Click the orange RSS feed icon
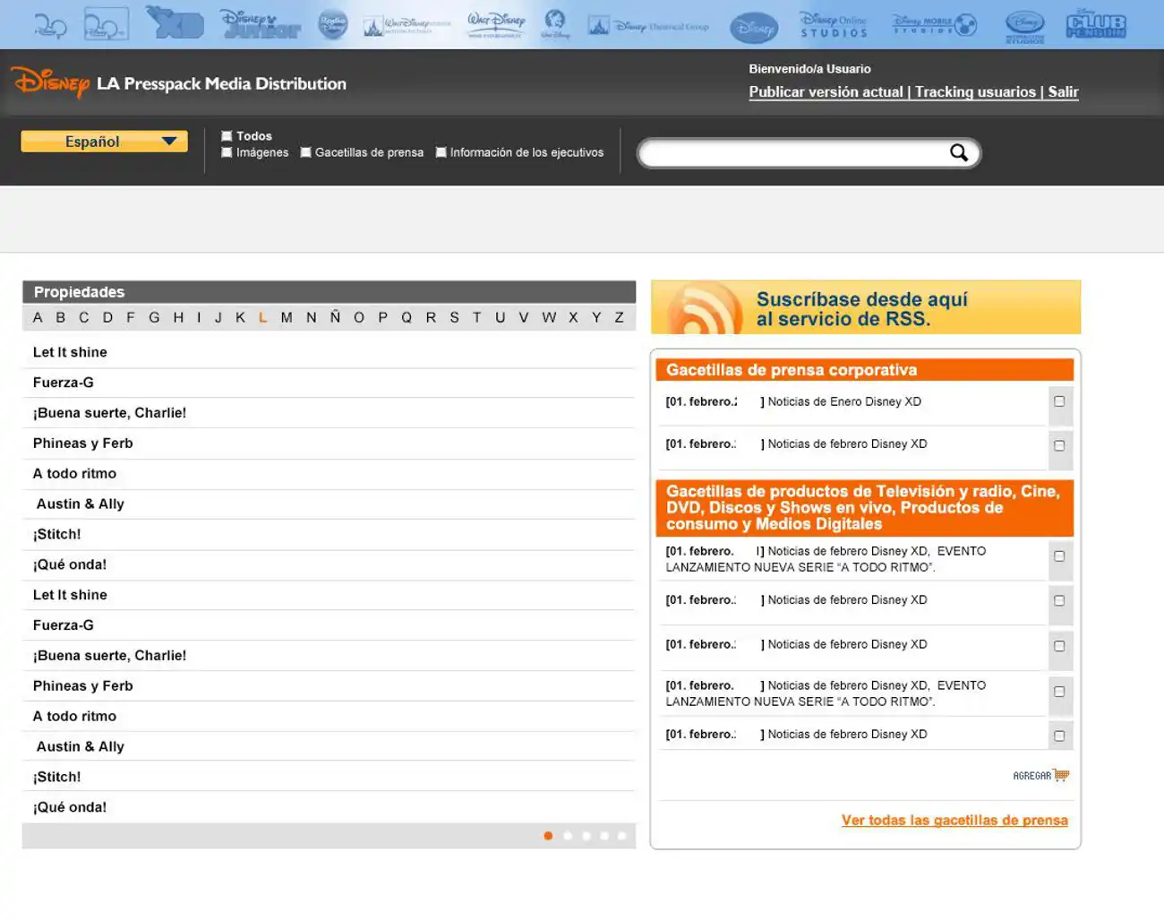The height and width of the screenshot is (921, 1164). click(x=705, y=308)
